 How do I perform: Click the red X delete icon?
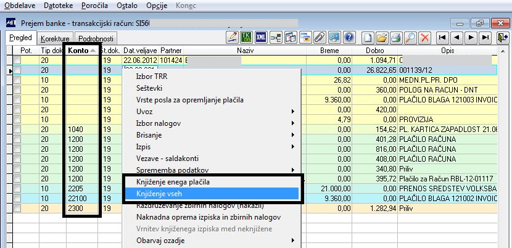[424, 38]
